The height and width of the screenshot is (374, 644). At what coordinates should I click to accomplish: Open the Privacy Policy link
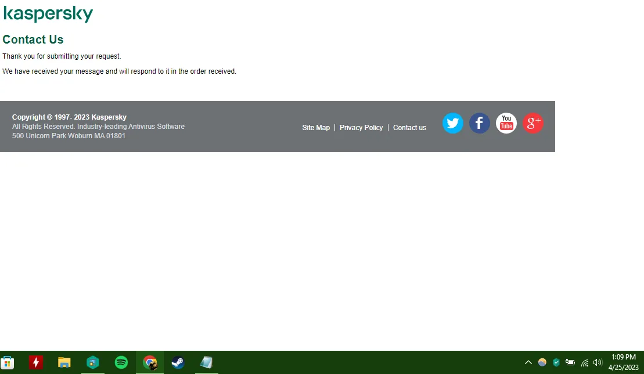click(361, 128)
